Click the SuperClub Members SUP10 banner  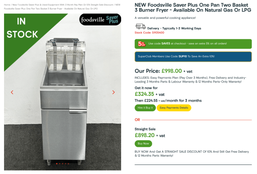pyautogui.click(x=193, y=56)
